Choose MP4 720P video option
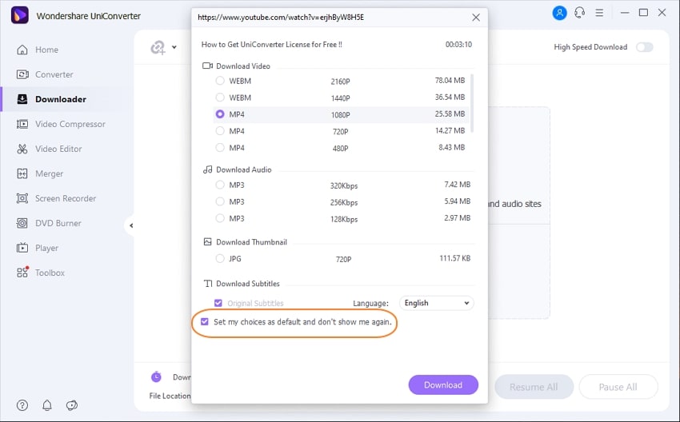Screen dimensions: 680x422 [x=220, y=131]
